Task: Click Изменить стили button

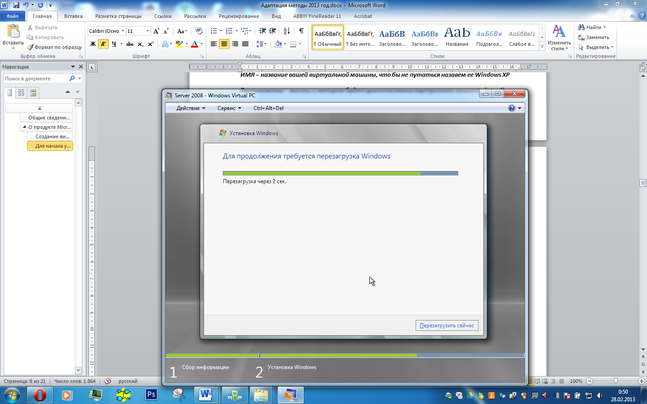Action: tap(559, 38)
